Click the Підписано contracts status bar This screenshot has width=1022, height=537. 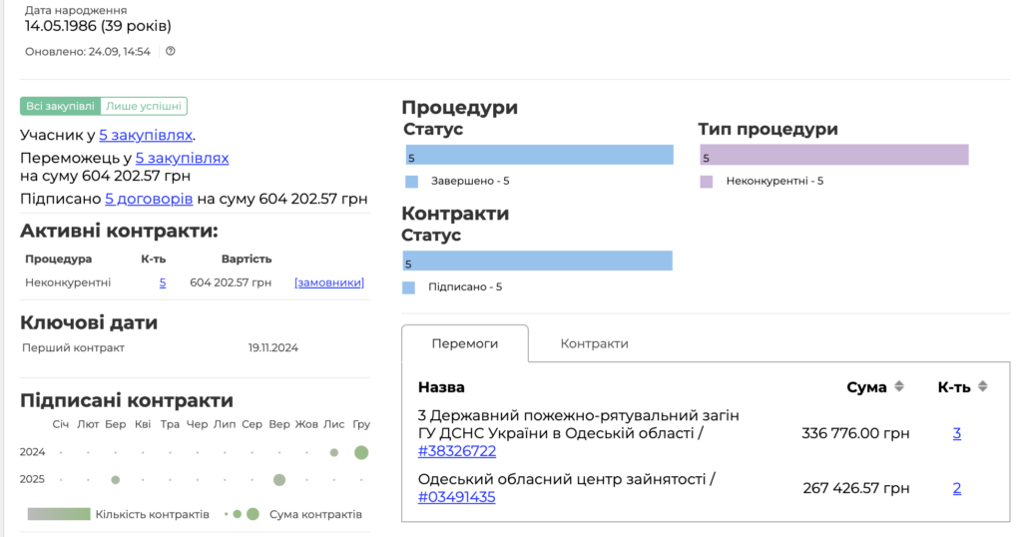pos(537,261)
